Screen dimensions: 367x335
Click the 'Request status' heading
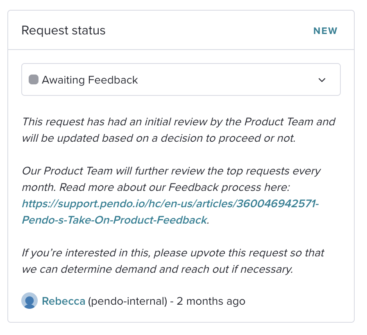[63, 30]
